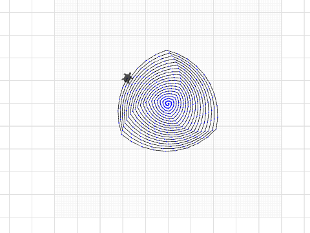This screenshot has height=233, width=310.
Task: Click the leftmost edge of the spiral's outer ring
Action: click(118, 111)
